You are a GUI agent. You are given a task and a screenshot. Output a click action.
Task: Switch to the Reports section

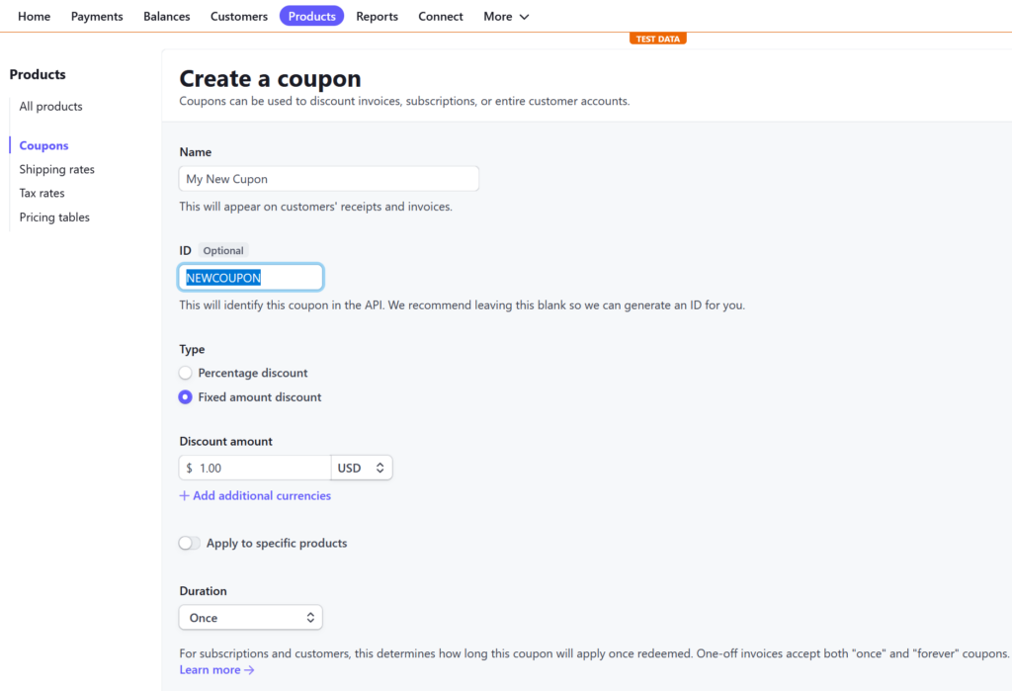(377, 16)
